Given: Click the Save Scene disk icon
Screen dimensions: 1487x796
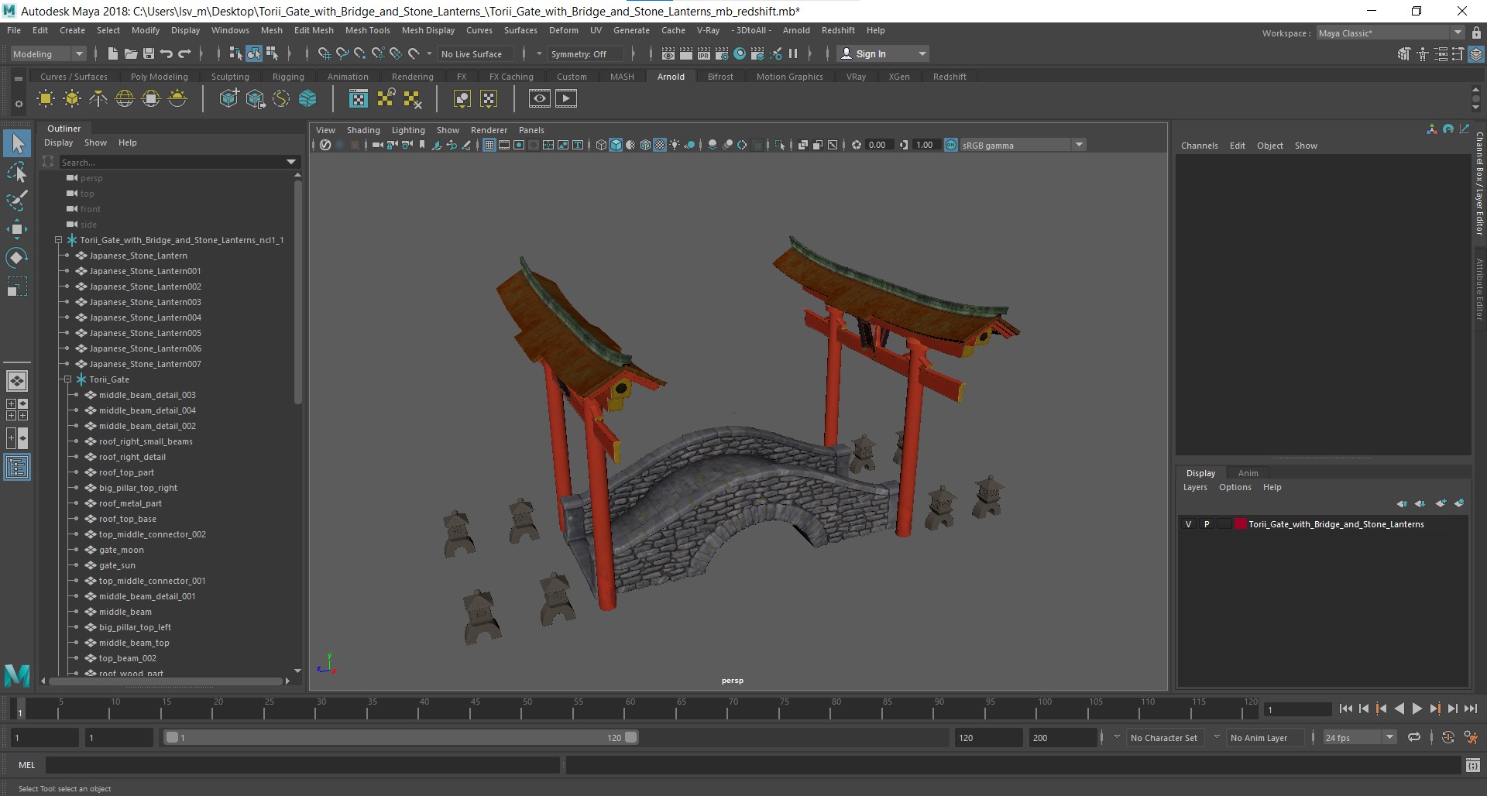Looking at the screenshot, I should (148, 53).
